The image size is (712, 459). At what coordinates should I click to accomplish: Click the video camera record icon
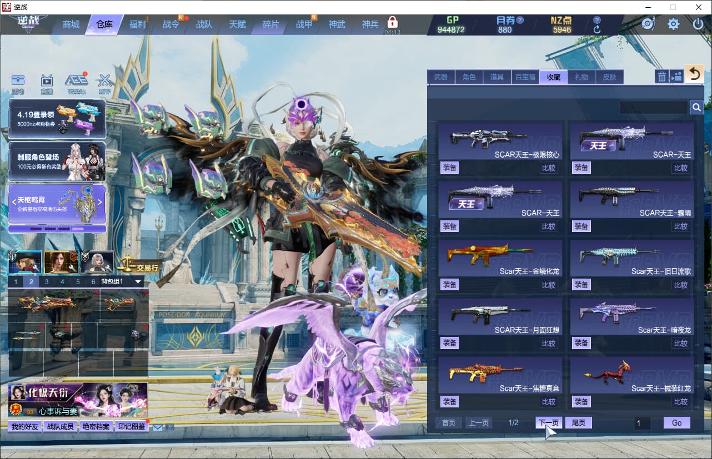(x=676, y=77)
